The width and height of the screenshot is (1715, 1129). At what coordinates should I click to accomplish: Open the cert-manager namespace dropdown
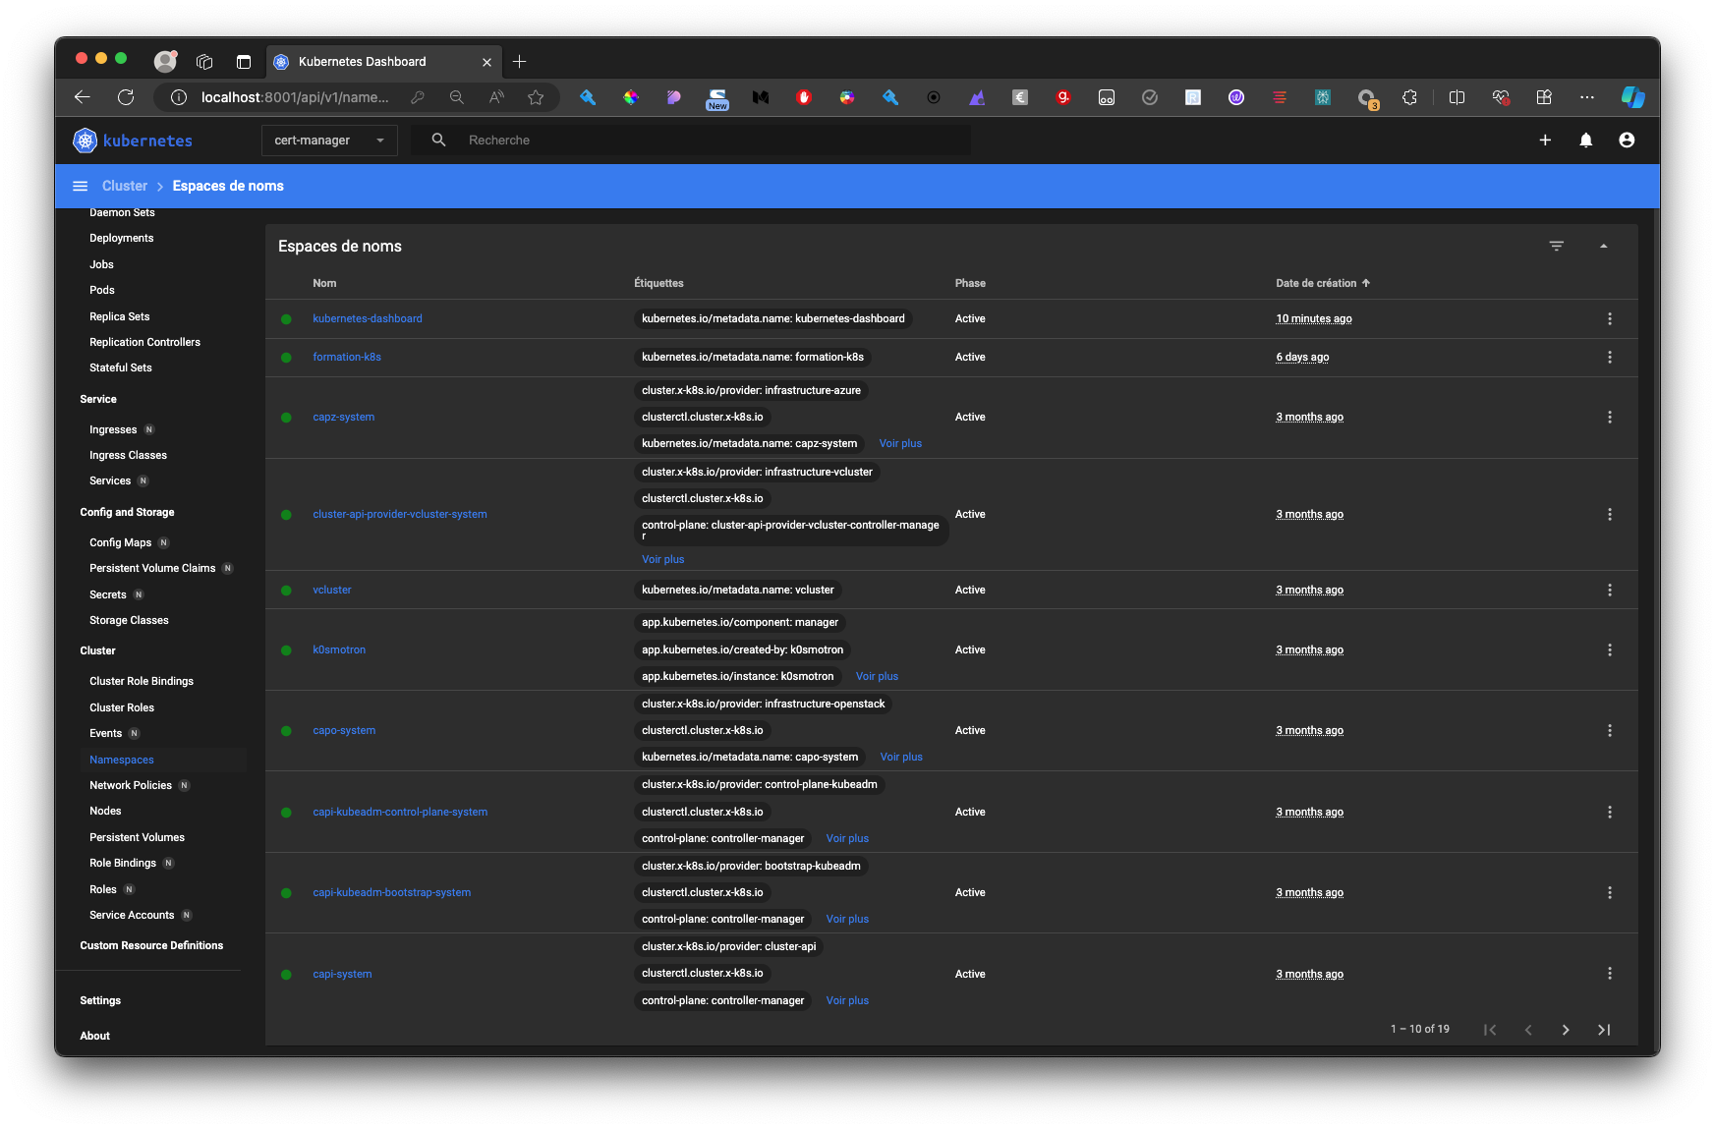(x=329, y=141)
